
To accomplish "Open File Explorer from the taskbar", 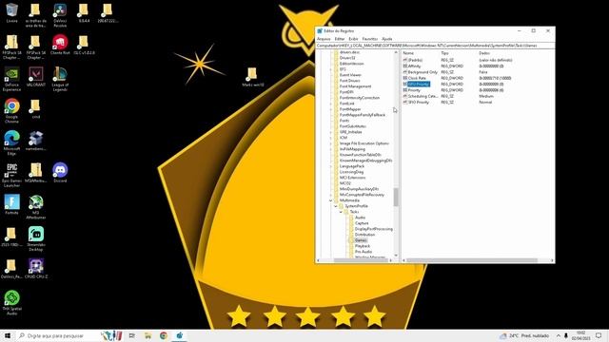I will 148,335.
